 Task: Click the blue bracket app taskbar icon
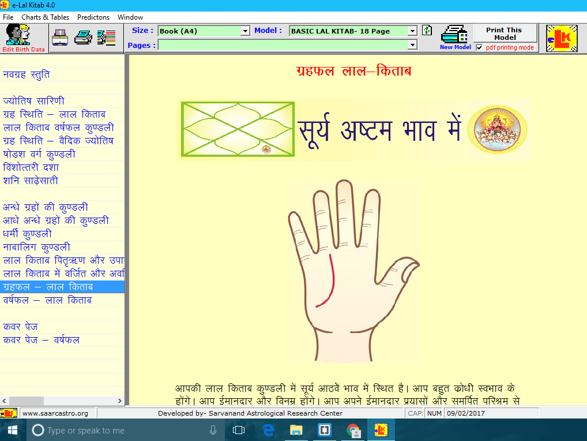[324, 430]
